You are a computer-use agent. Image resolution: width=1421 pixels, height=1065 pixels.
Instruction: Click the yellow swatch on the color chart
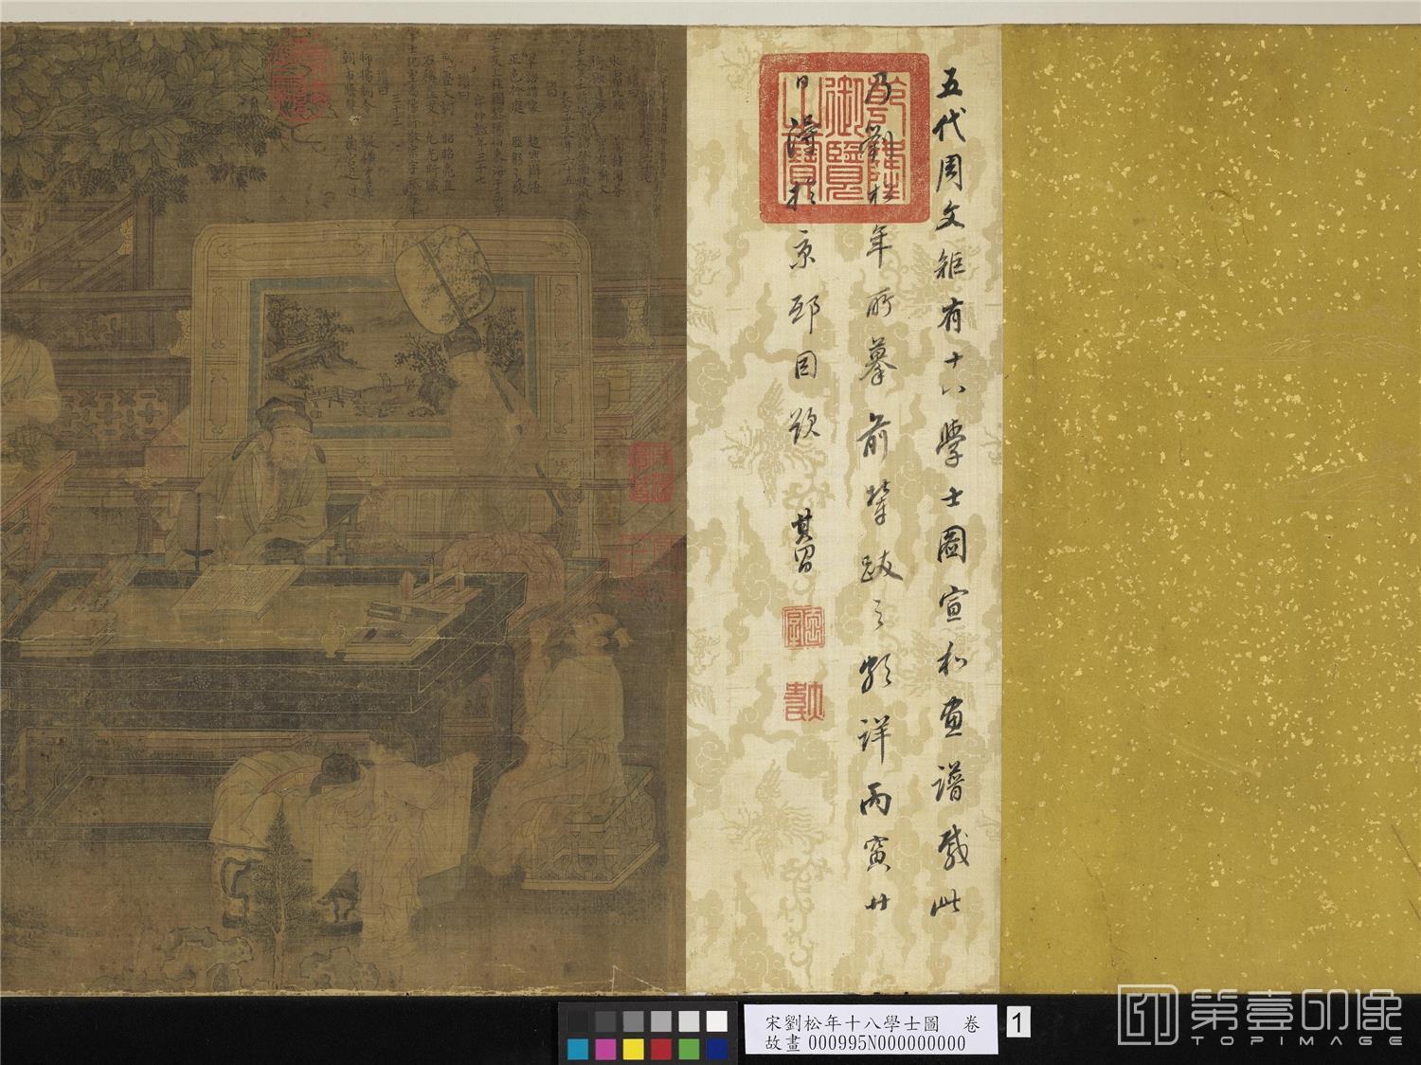pyautogui.click(x=634, y=1049)
